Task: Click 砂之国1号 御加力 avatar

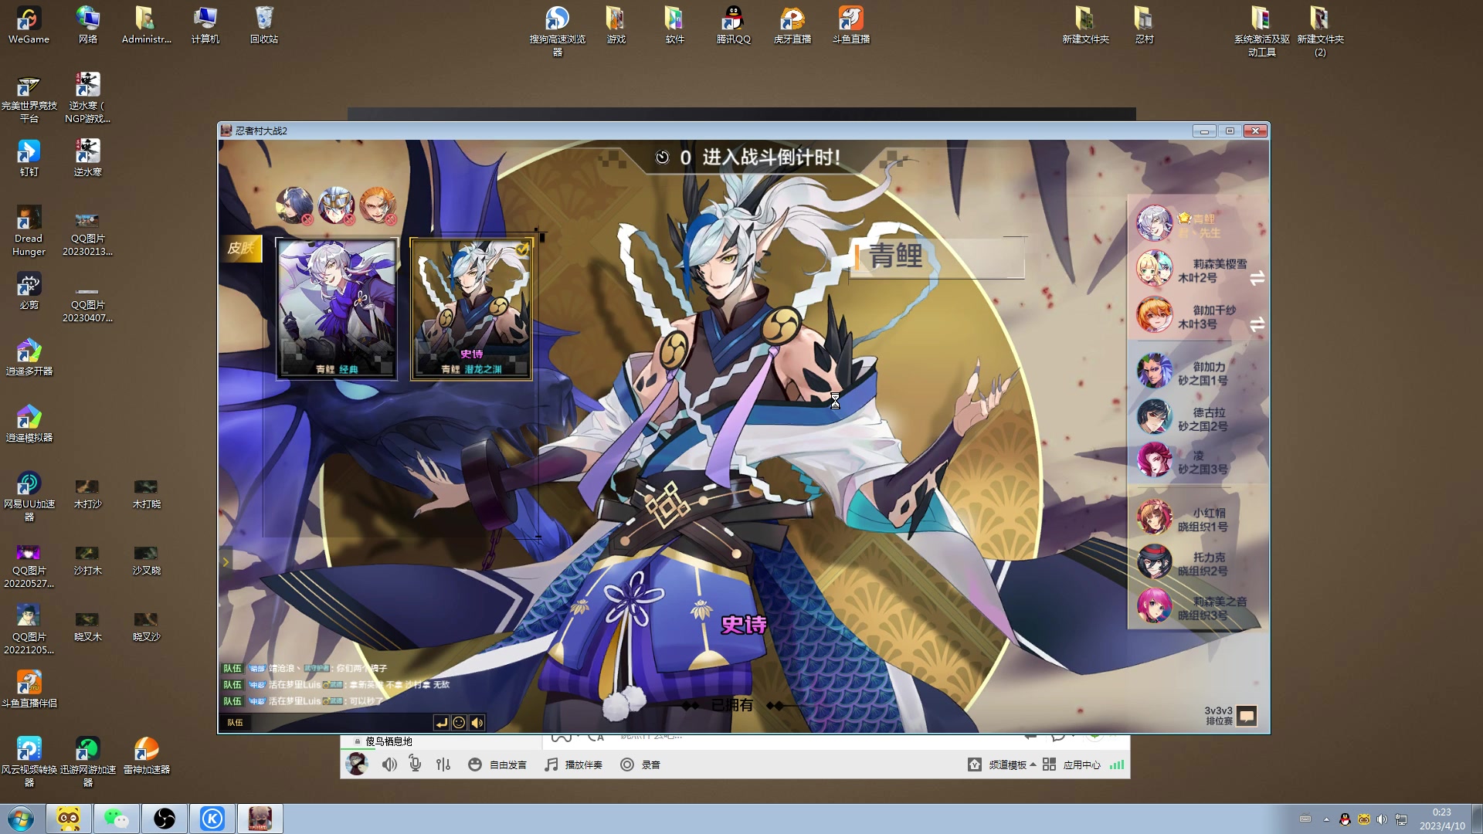Action: tap(1154, 371)
